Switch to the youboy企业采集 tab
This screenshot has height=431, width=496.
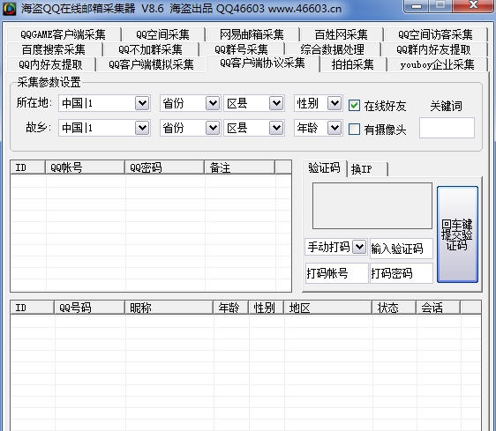[437, 64]
